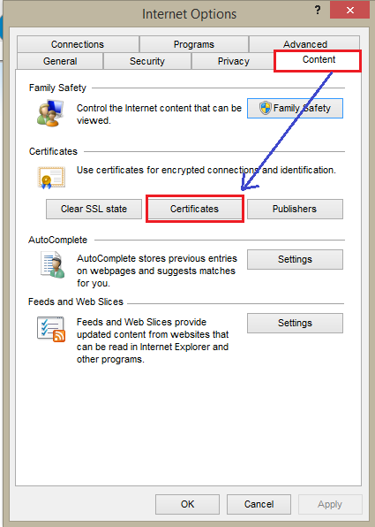Click the help question mark icon

coord(318,10)
